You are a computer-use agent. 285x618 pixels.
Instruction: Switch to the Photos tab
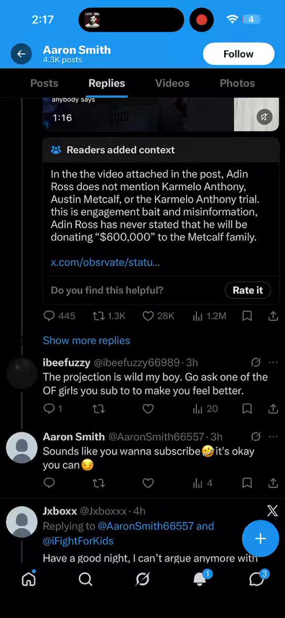tap(237, 83)
